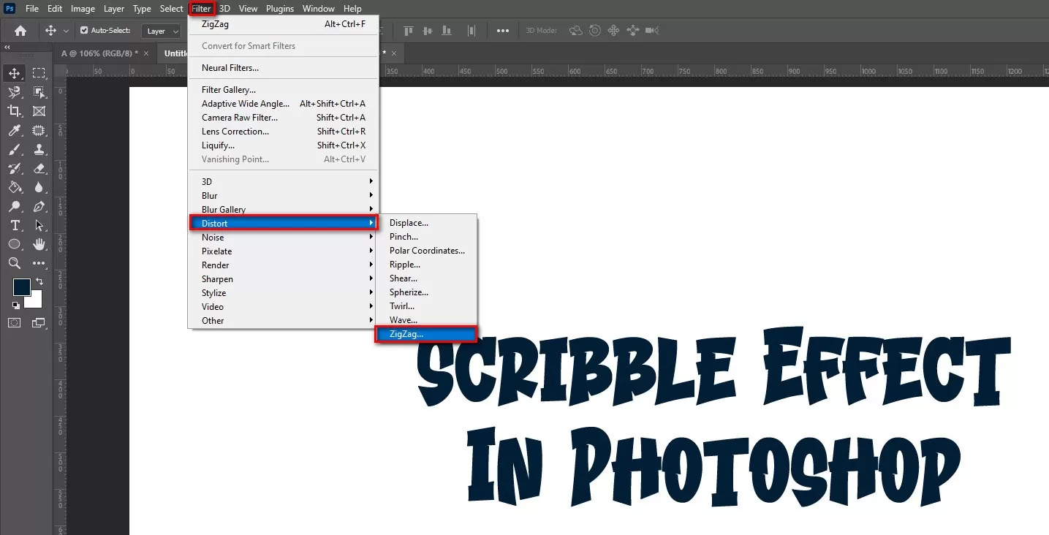Choose Polar Coordinates... filter
The image size is (1049, 535).
point(425,251)
